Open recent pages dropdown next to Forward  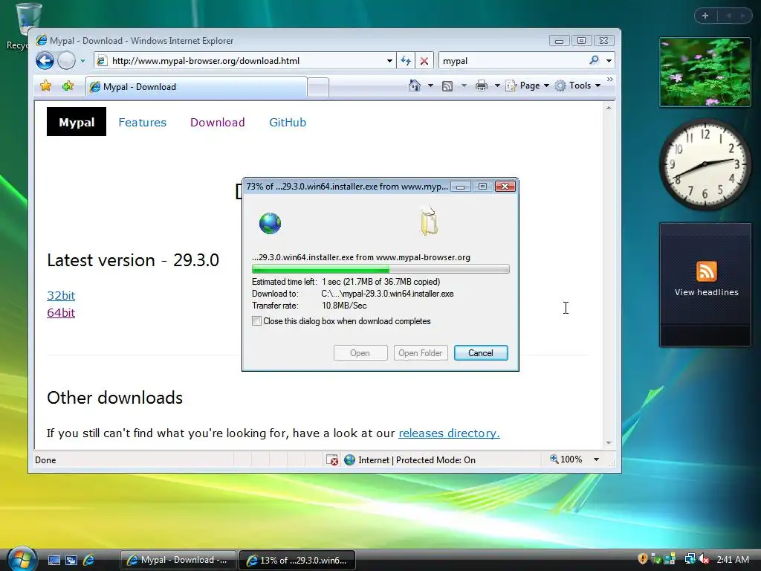point(82,61)
